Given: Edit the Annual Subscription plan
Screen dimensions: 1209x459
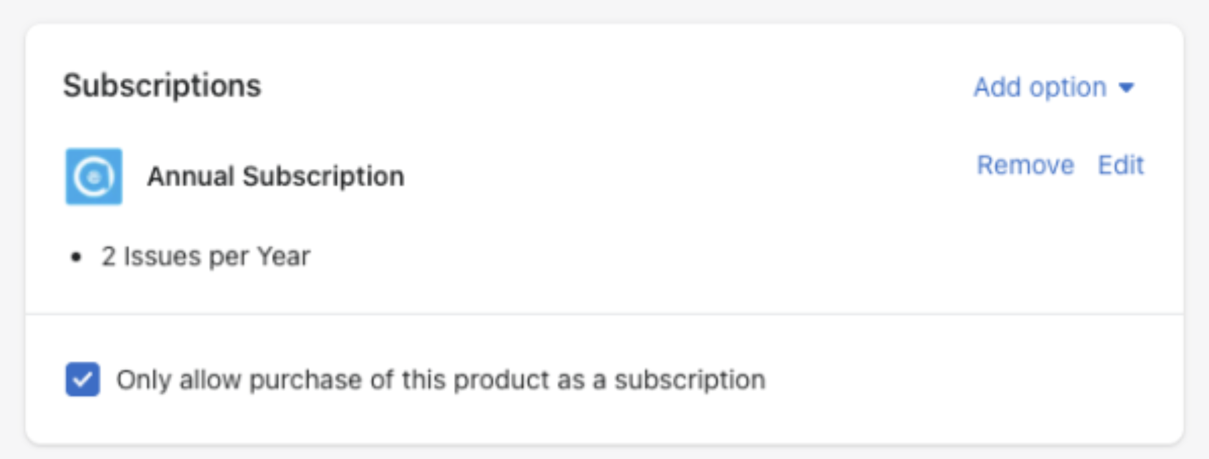Looking at the screenshot, I should 1121,165.
